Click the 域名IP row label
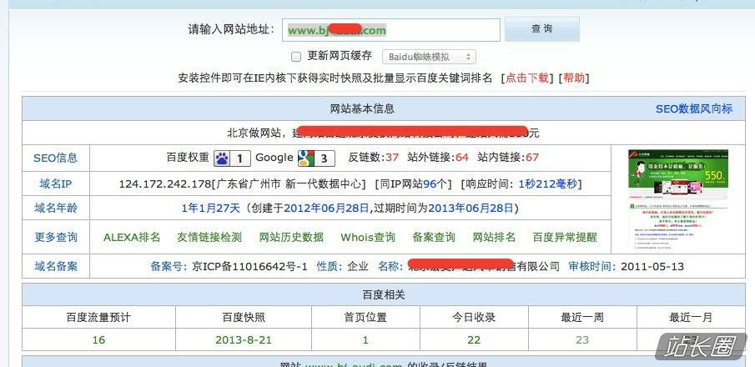Screen dimensions: 755x367 (x=55, y=184)
